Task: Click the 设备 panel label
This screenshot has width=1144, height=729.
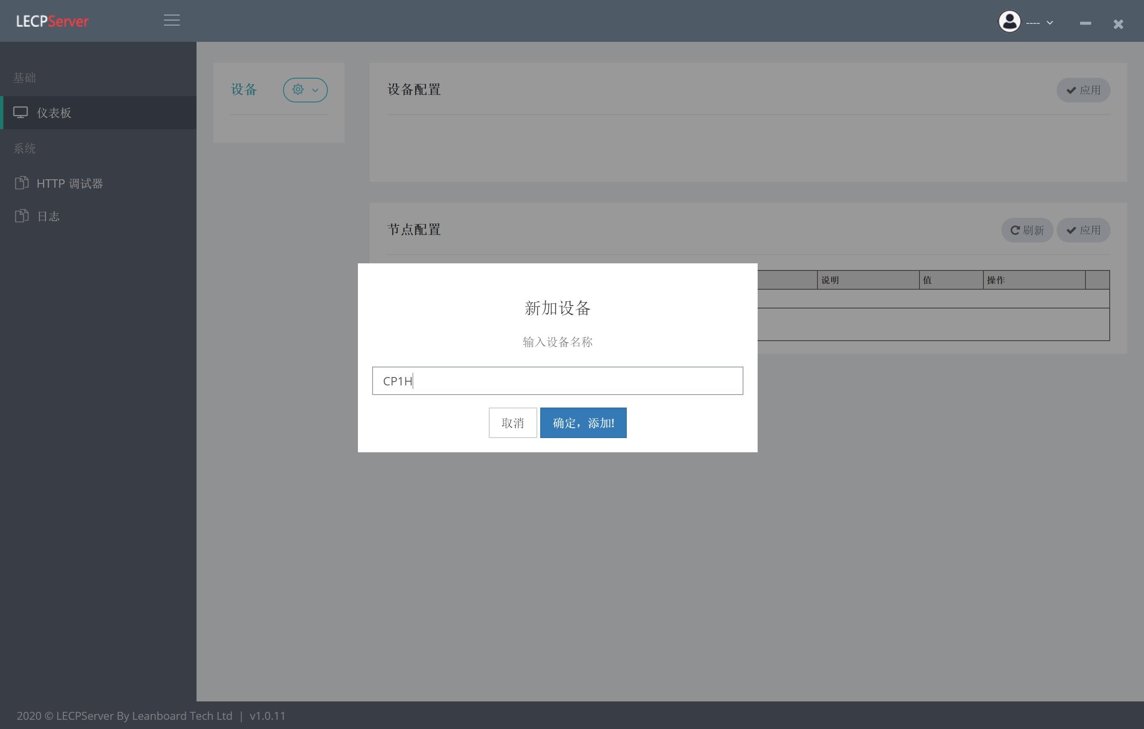Action: click(x=244, y=89)
